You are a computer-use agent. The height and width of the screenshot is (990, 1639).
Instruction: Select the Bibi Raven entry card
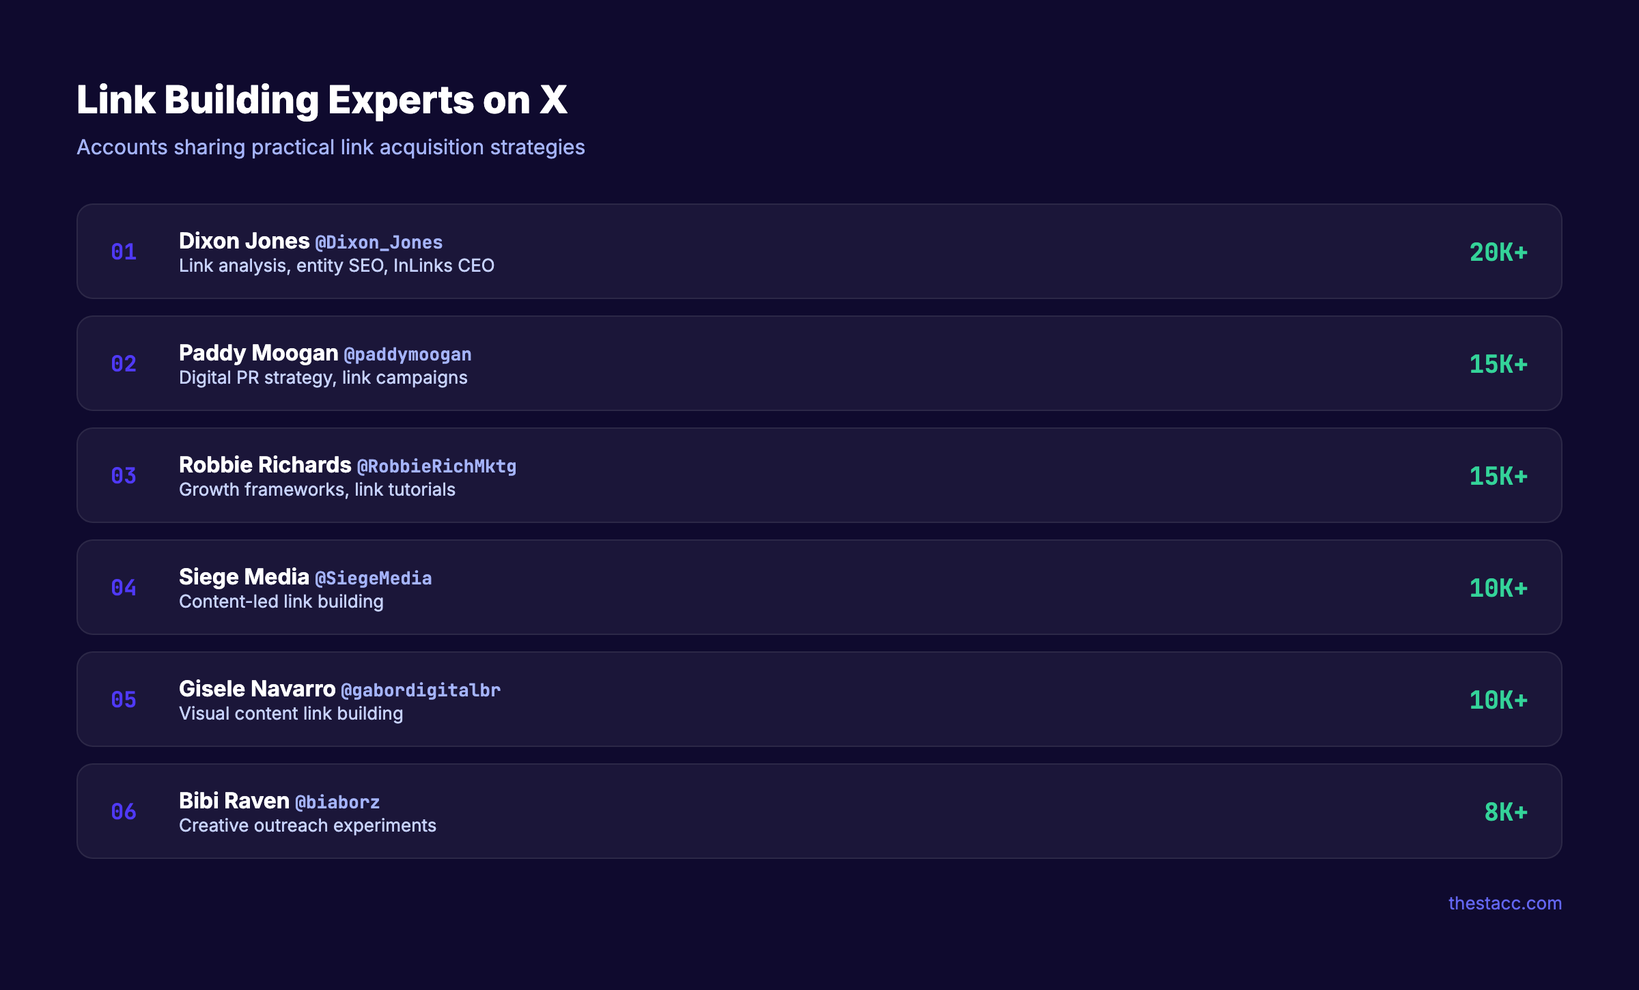pos(819,811)
